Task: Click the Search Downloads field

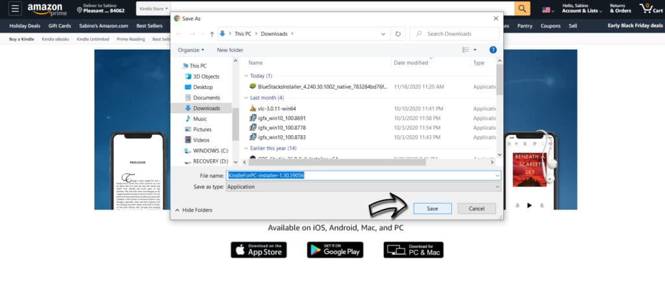Action: coord(454,34)
